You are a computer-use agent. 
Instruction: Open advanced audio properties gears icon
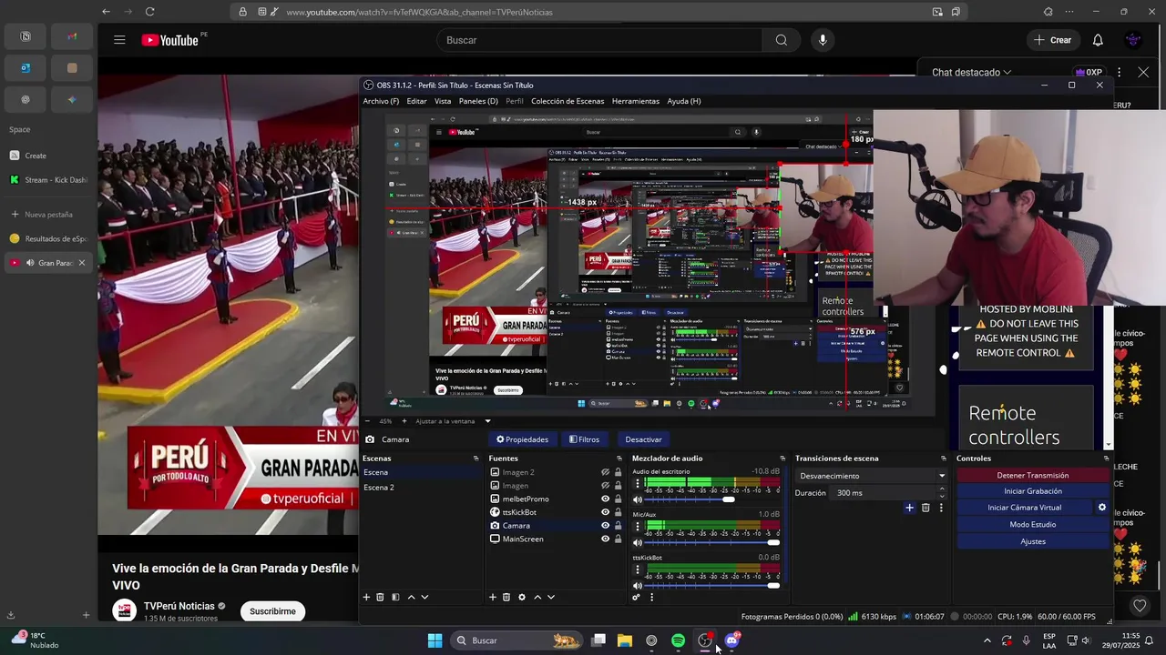(x=636, y=597)
